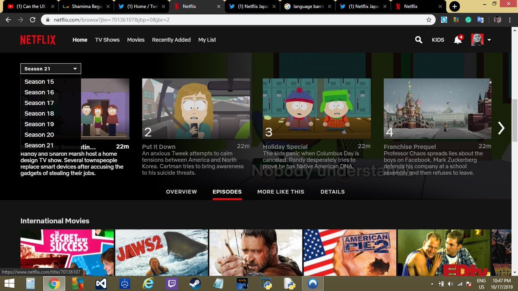Open the Skype browser extension
Image resolution: width=518 pixels, height=291 pixels.
pyautogui.click(x=444, y=20)
